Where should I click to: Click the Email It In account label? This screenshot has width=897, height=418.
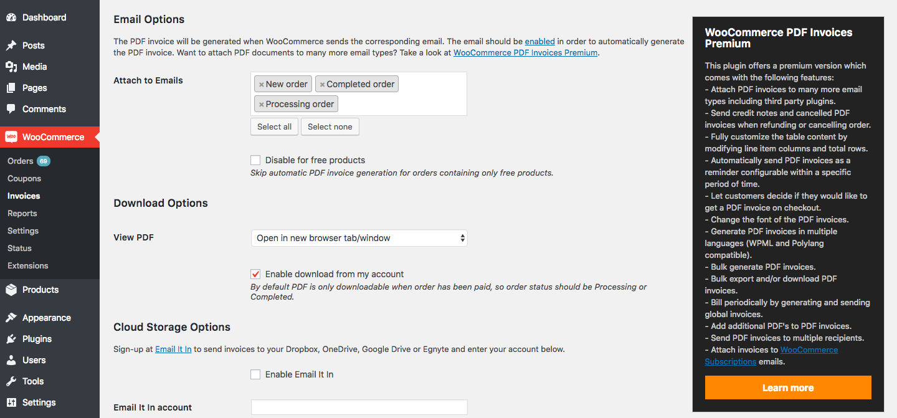pos(153,407)
